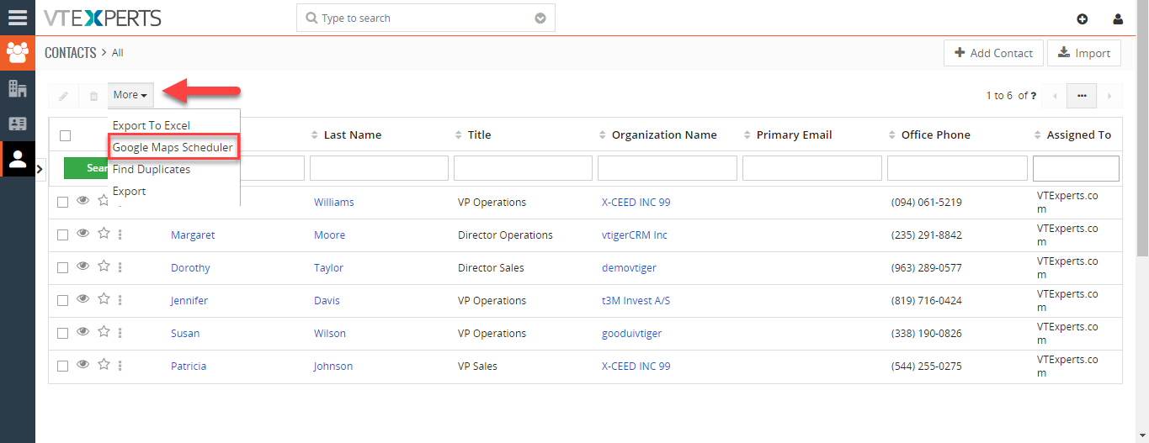Click the page vertical scrollbar
This screenshot has width=1149, height=443.
pos(1142,134)
